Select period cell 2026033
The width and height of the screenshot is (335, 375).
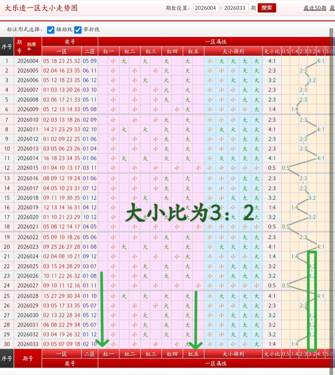pos(28,344)
